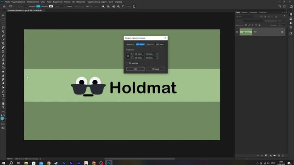Close the Создать прямоугольник dialog
294x165 pixels.
click(165, 38)
